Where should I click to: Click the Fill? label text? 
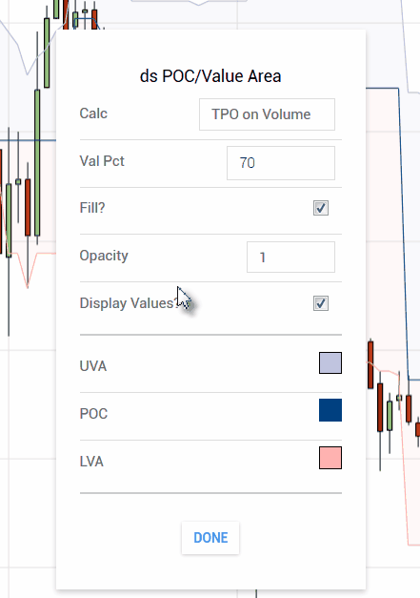92,208
